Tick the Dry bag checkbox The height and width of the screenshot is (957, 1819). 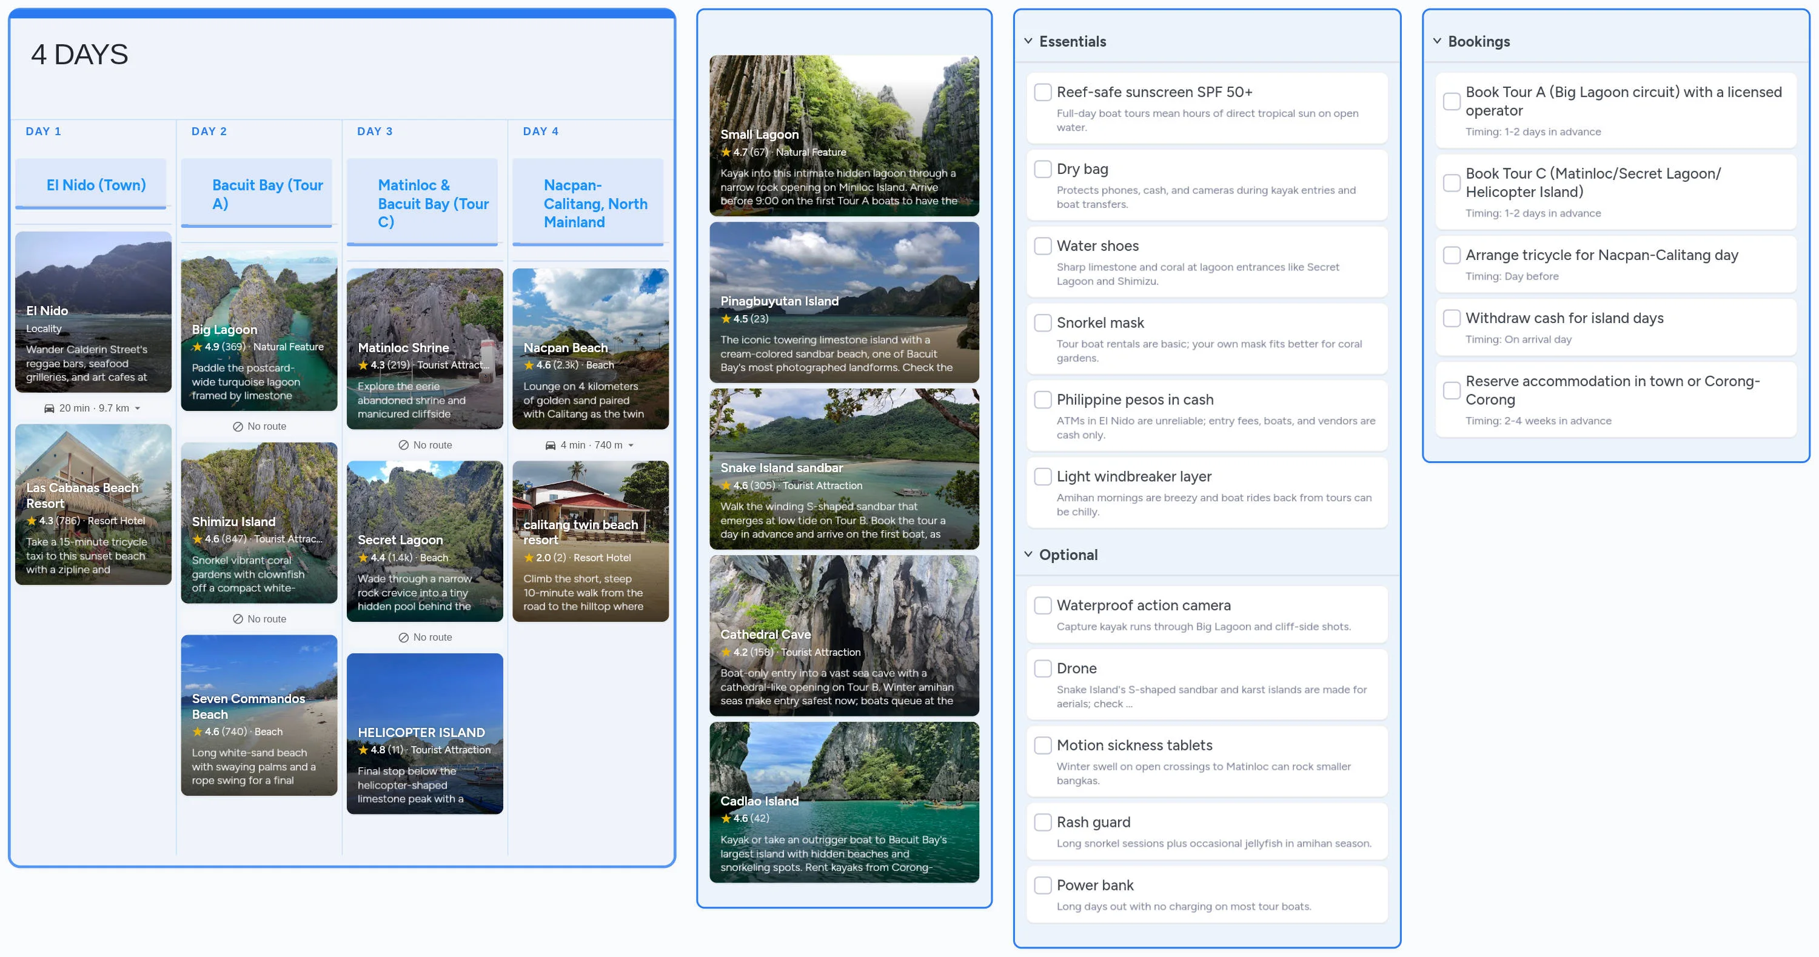click(1043, 169)
